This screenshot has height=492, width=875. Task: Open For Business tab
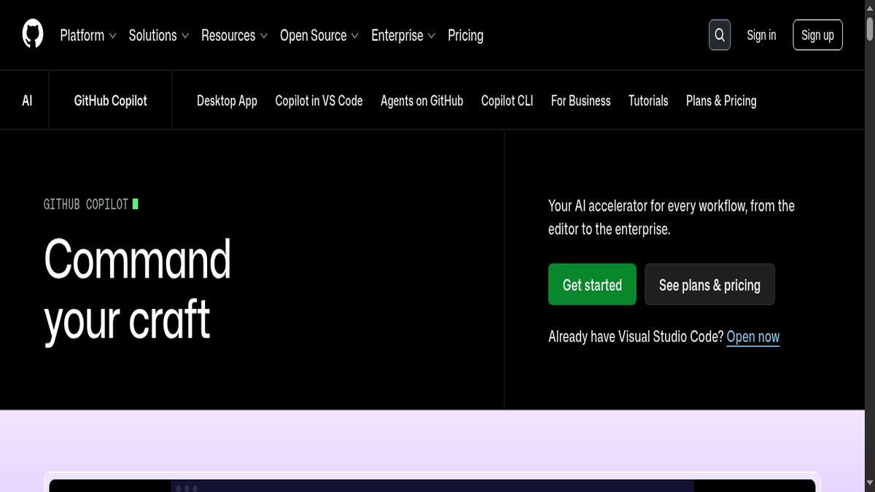[x=580, y=101]
